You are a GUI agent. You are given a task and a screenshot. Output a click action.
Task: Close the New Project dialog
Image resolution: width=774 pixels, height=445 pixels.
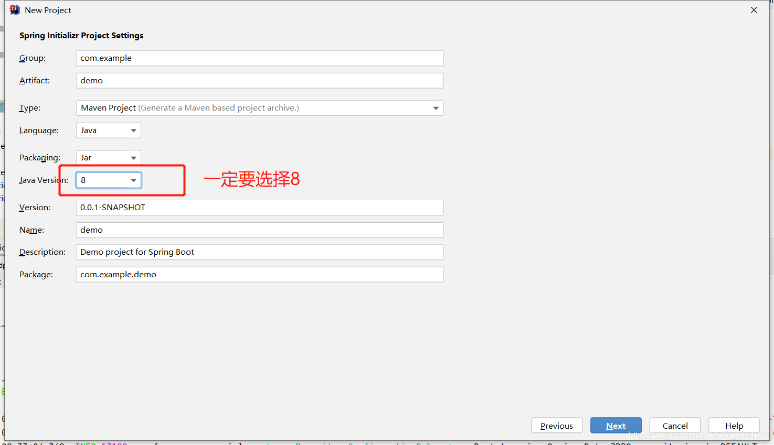754,10
